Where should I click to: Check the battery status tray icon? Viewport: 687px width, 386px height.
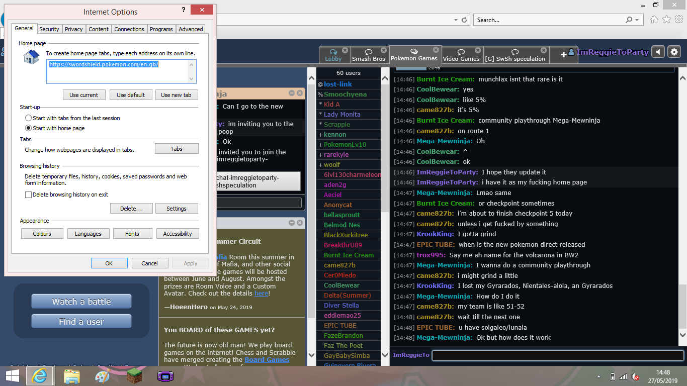click(x=612, y=376)
